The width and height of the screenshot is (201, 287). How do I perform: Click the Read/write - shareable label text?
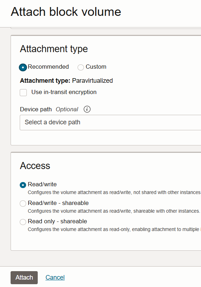[x=58, y=203]
